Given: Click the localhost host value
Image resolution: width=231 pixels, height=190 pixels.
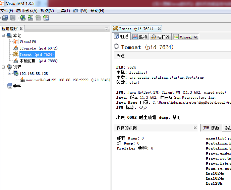Looking at the screenshot, I should coord(138,72).
